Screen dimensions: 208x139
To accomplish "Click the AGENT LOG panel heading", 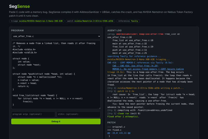I will [114, 31].
